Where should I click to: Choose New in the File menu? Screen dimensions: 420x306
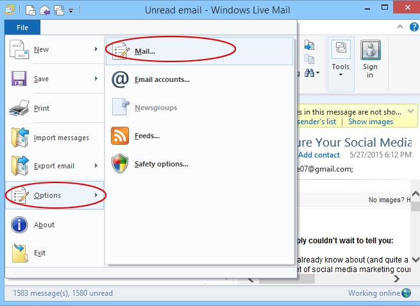pos(55,49)
